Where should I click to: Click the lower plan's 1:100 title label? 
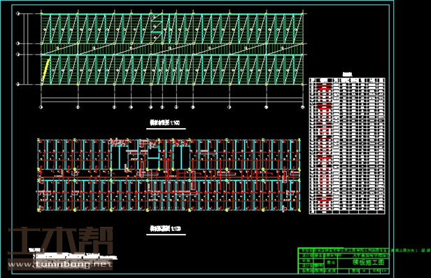point(165,228)
